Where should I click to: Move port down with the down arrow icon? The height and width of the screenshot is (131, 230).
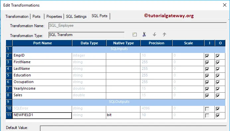pyautogui.click(x=154, y=34)
